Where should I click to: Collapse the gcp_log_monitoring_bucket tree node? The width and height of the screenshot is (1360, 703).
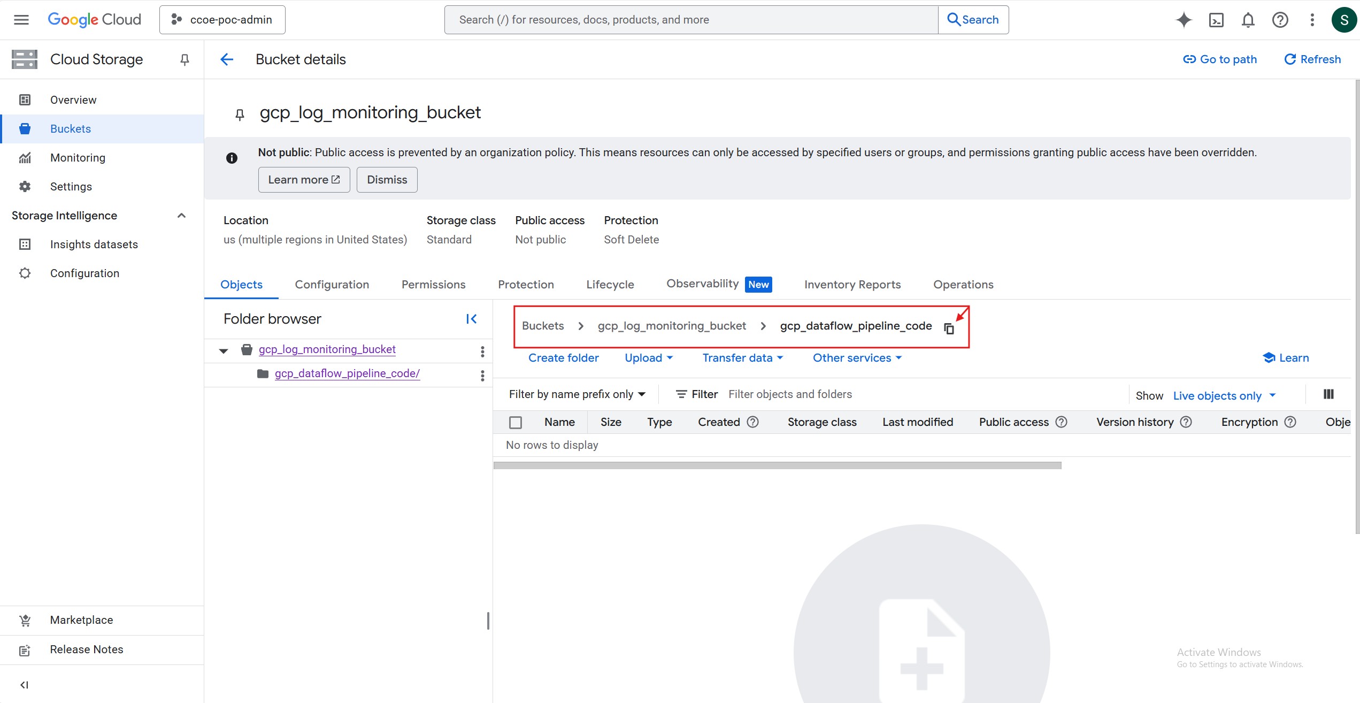coord(224,351)
